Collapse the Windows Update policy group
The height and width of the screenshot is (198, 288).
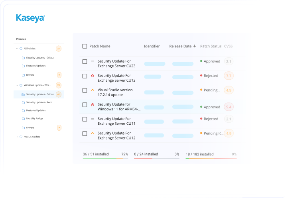(x=17, y=85)
